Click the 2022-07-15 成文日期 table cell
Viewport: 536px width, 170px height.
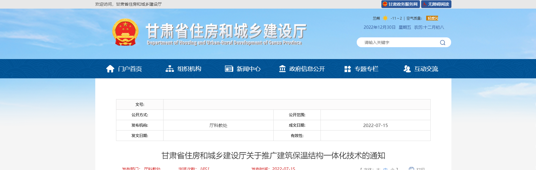point(375,125)
